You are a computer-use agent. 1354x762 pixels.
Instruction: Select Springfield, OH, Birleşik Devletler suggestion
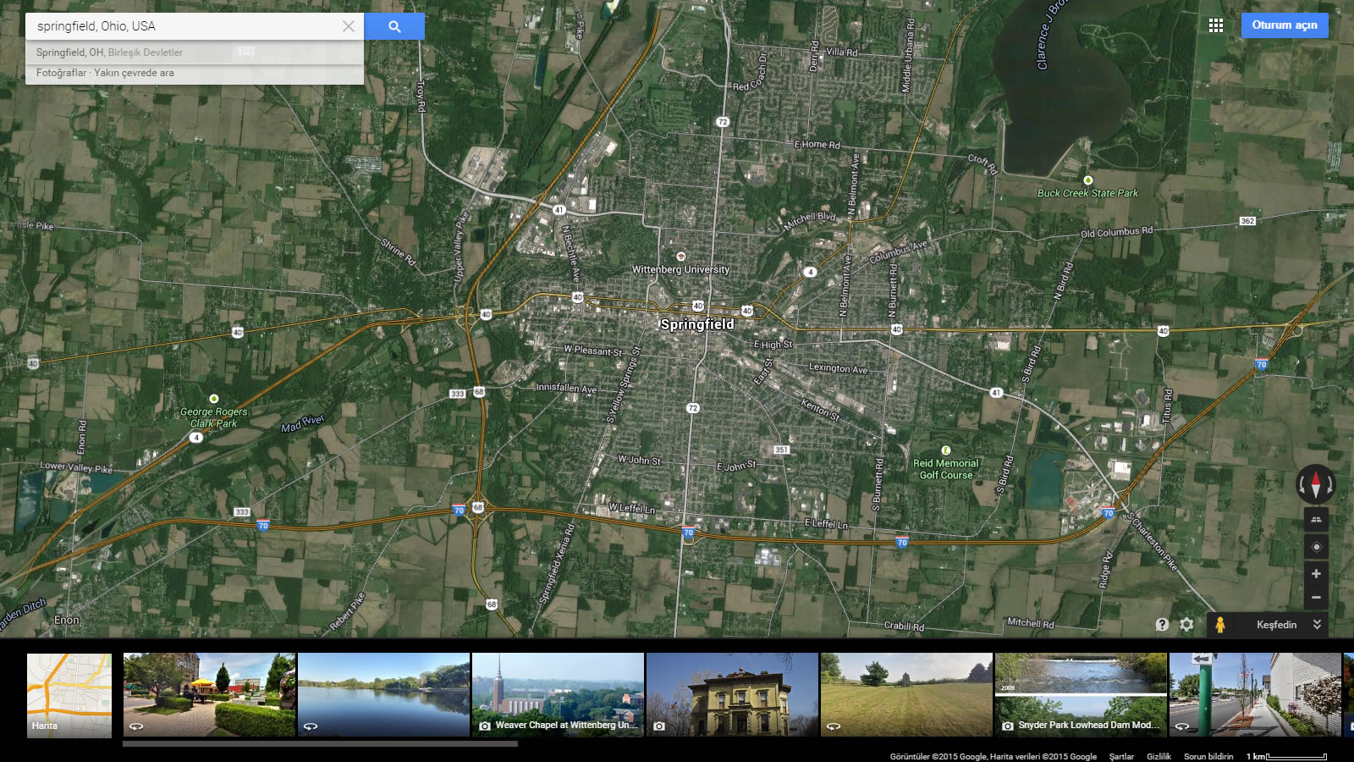click(x=109, y=52)
